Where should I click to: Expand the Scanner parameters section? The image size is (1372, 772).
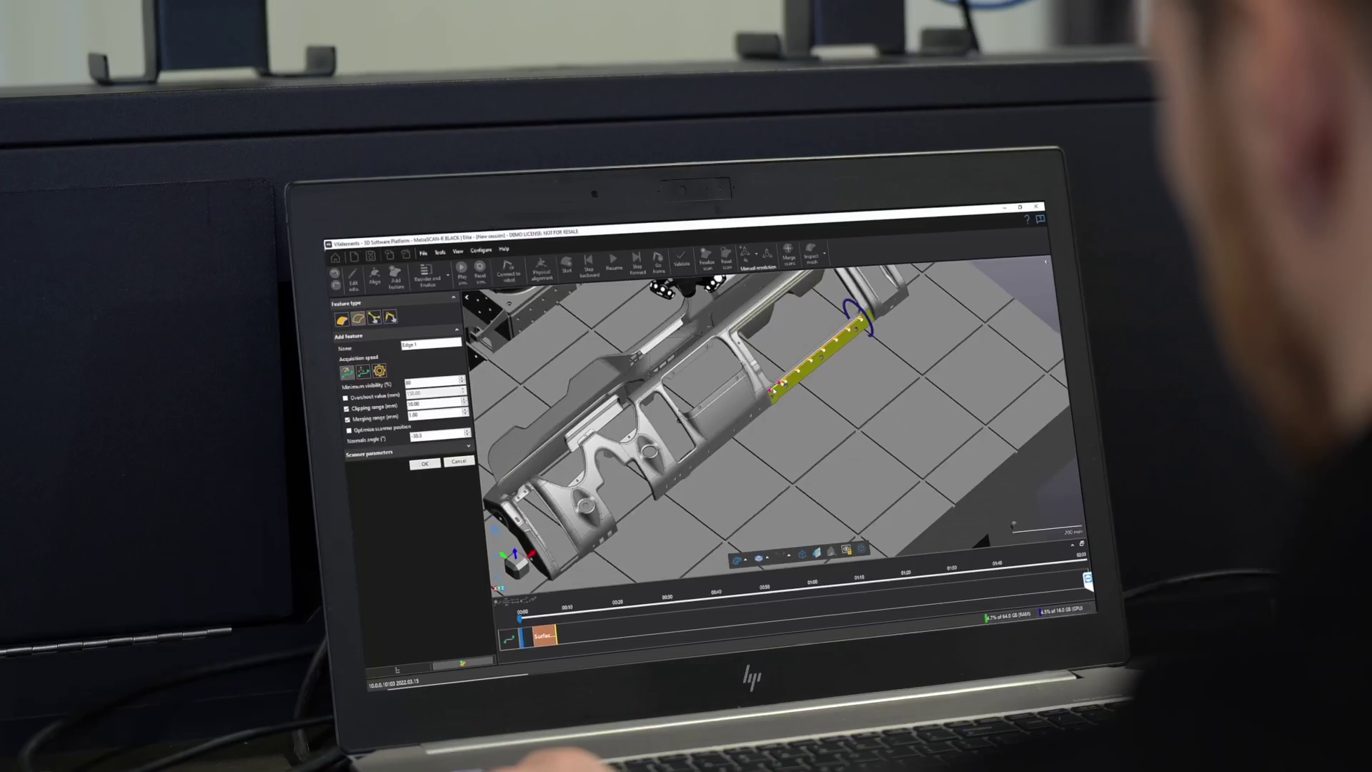tap(469, 446)
